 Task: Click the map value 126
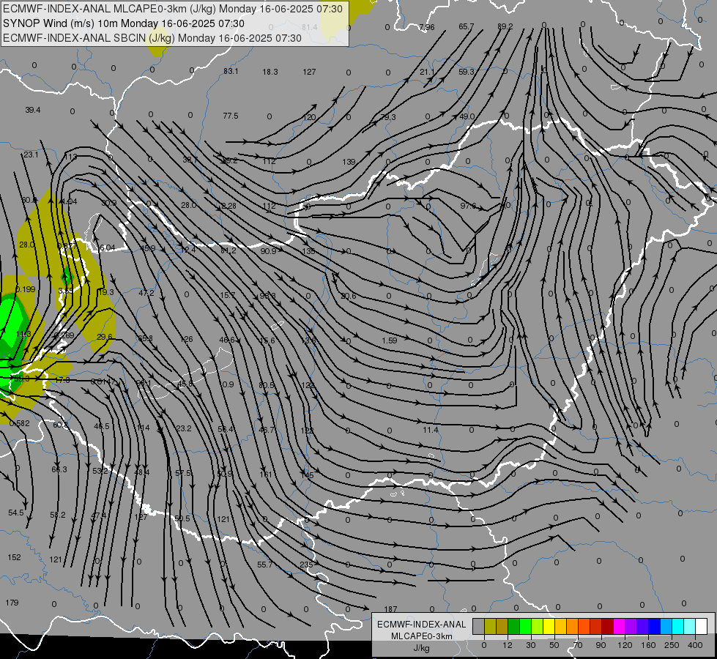pos(187,339)
